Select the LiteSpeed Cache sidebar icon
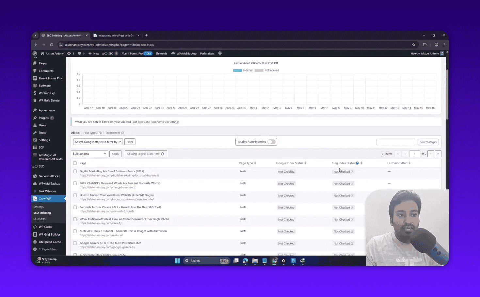480x297 pixels. tap(35, 242)
